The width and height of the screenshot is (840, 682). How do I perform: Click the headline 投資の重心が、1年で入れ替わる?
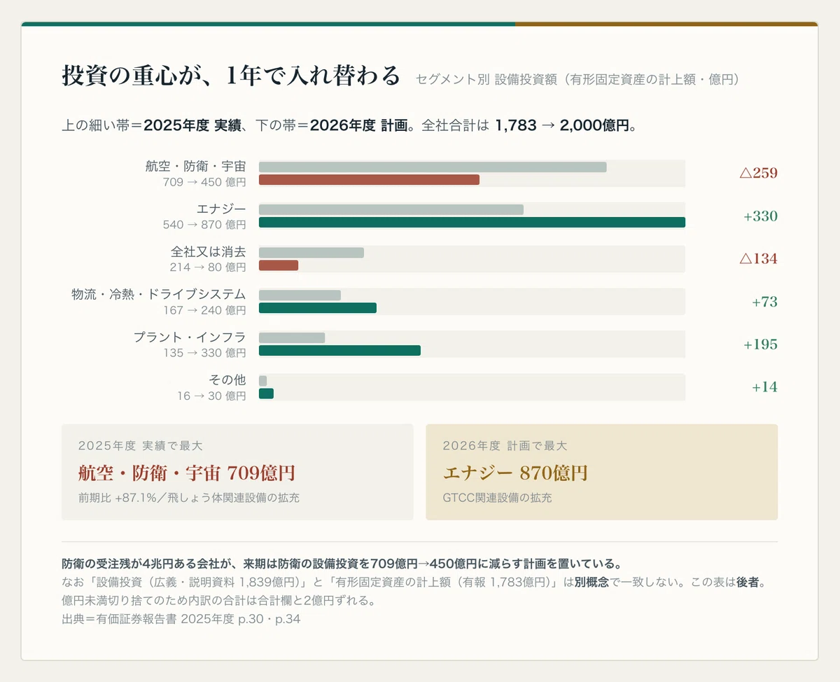pyautogui.click(x=231, y=76)
